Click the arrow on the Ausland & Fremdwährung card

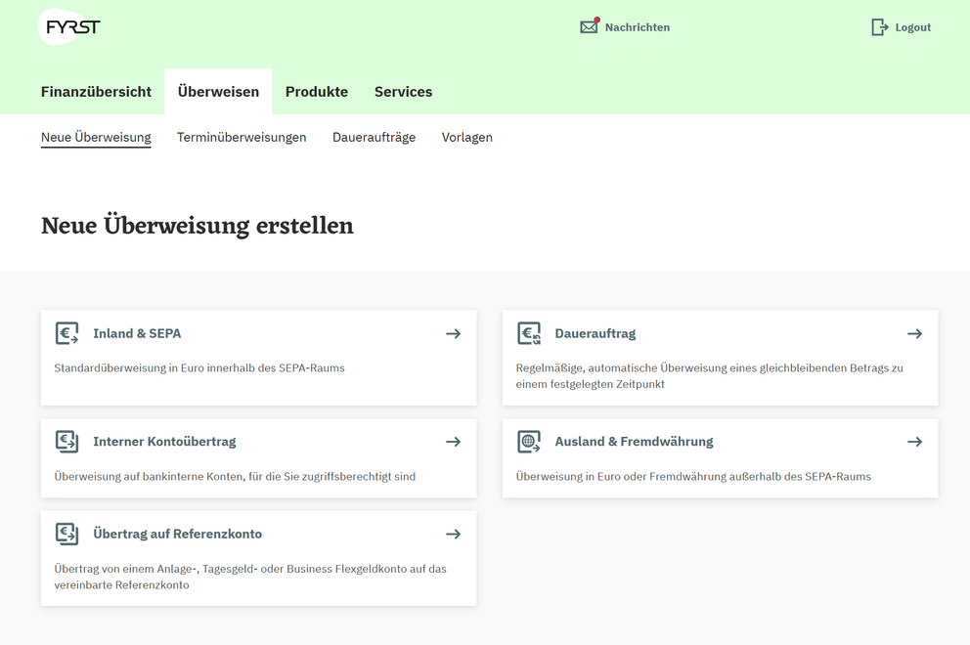914,441
